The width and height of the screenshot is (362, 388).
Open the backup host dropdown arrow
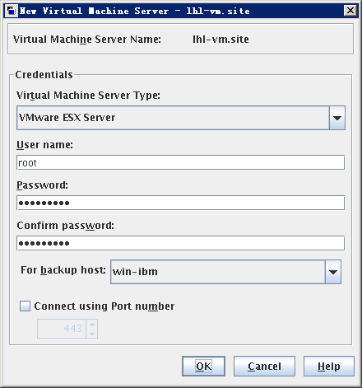tap(333, 272)
